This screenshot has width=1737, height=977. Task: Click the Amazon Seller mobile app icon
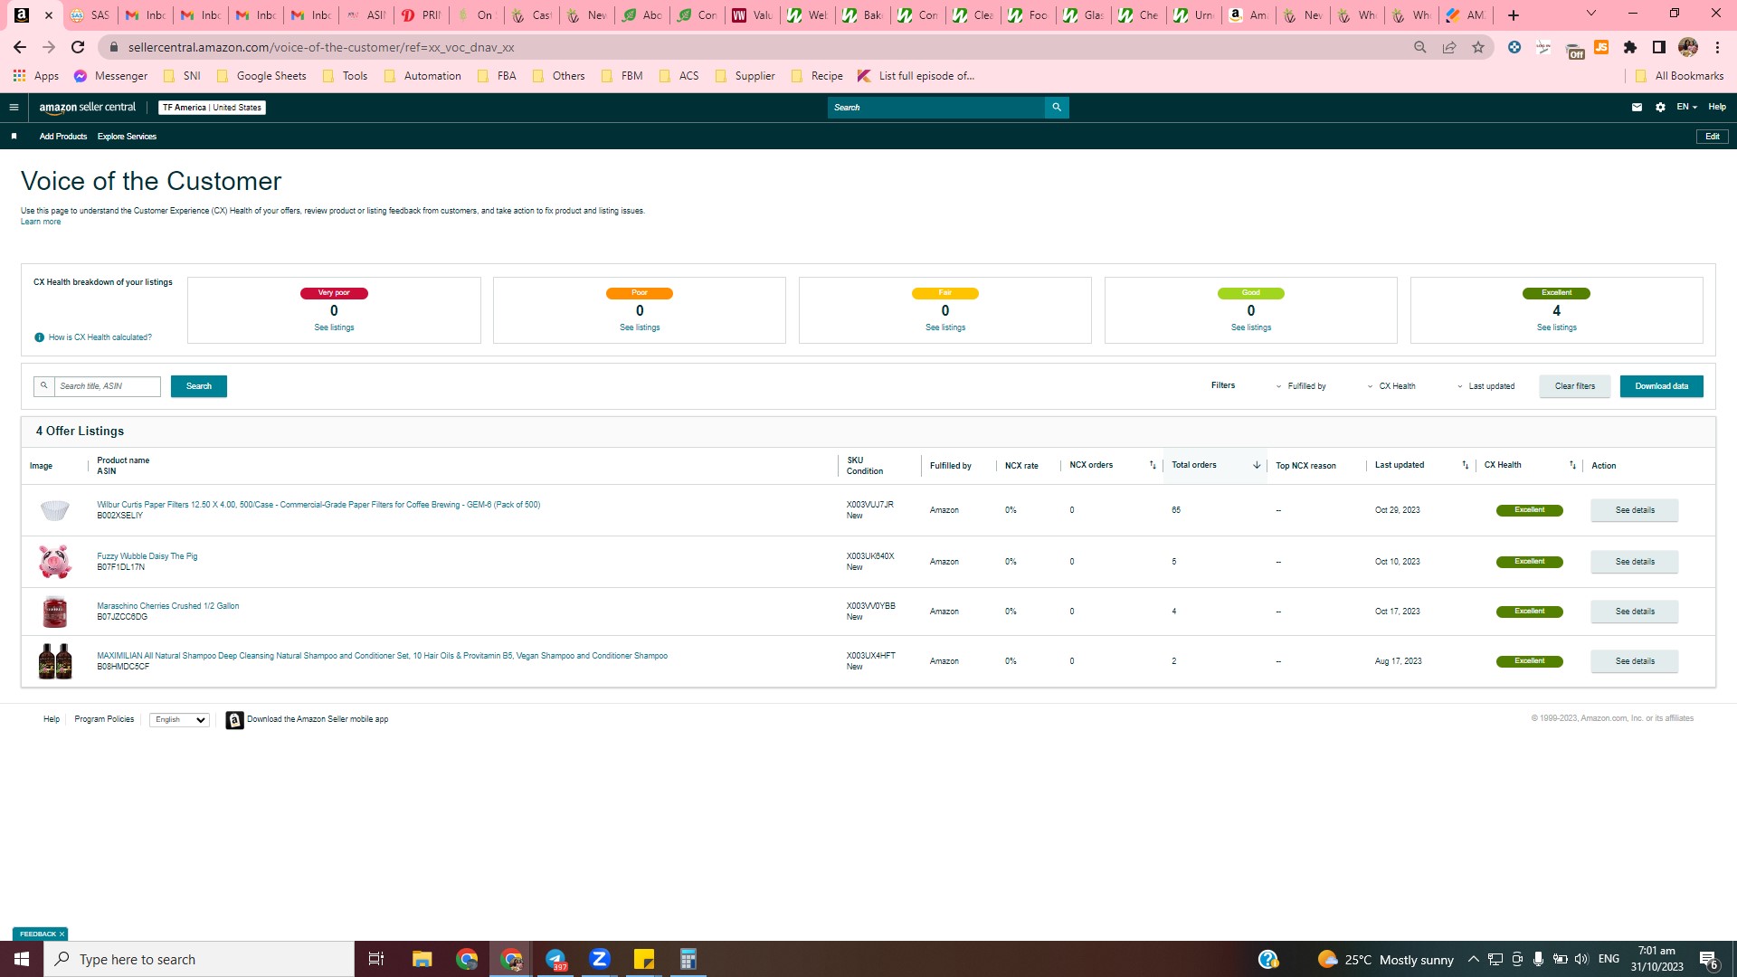click(x=234, y=720)
